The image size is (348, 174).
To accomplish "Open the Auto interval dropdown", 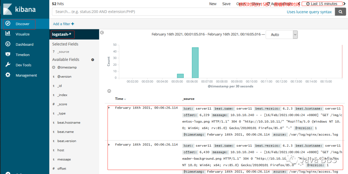I will point(282,34).
